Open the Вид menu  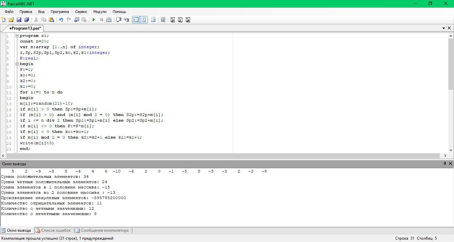coord(41,12)
